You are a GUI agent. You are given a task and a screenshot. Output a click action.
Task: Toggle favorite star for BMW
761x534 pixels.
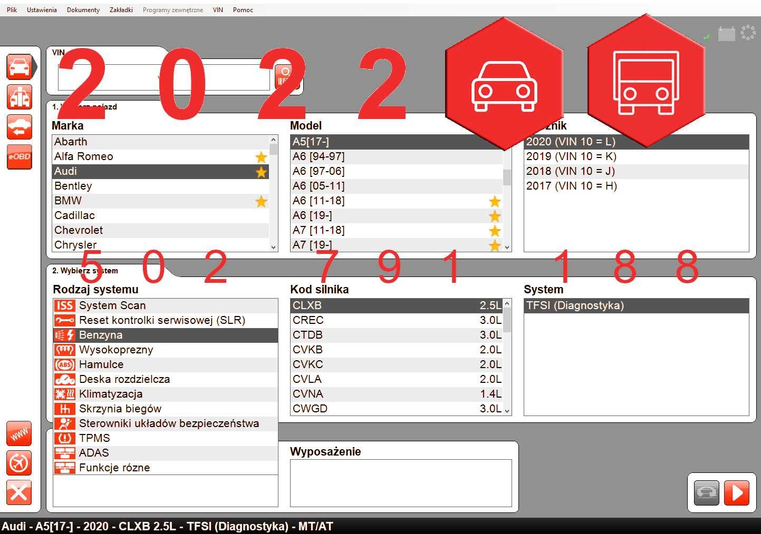[x=261, y=201]
